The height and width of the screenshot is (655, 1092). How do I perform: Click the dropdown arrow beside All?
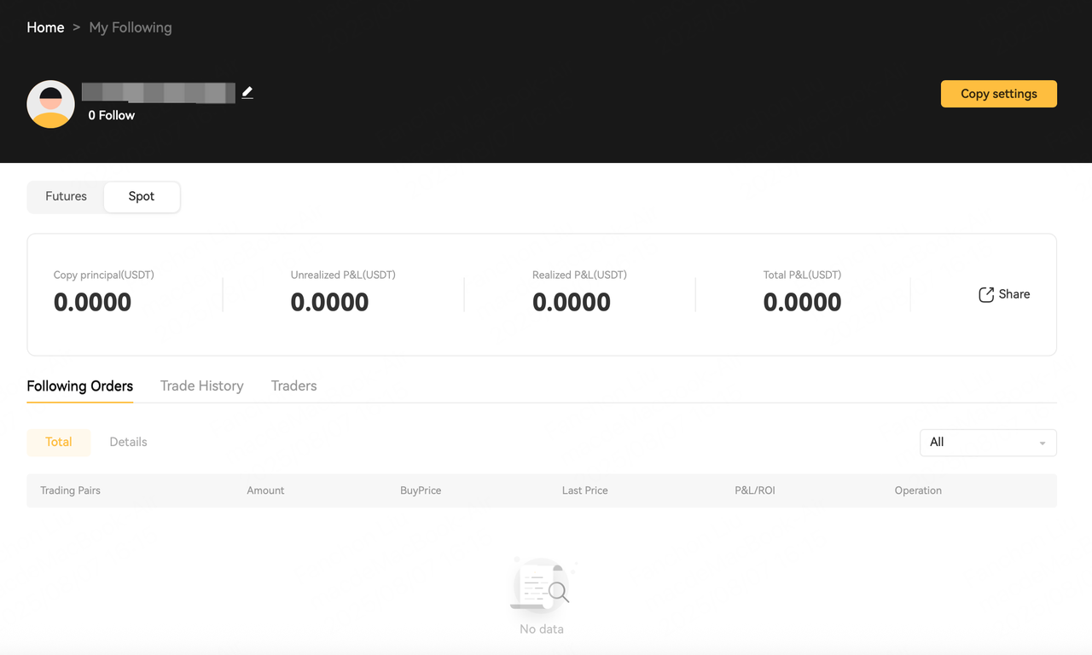click(1043, 443)
